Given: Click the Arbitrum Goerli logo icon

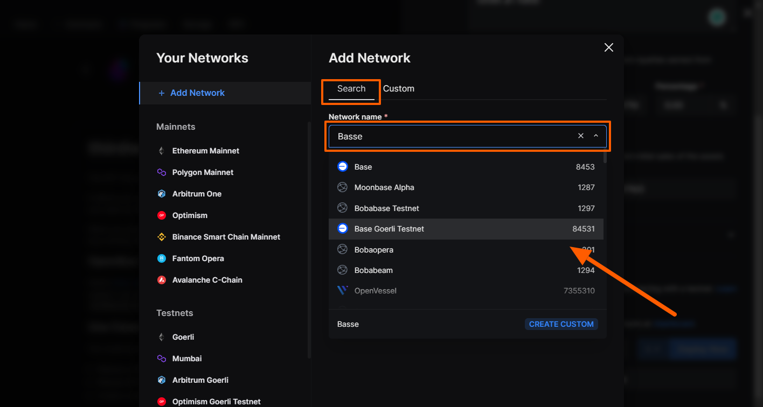Looking at the screenshot, I should pyautogui.click(x=161, y=380).
